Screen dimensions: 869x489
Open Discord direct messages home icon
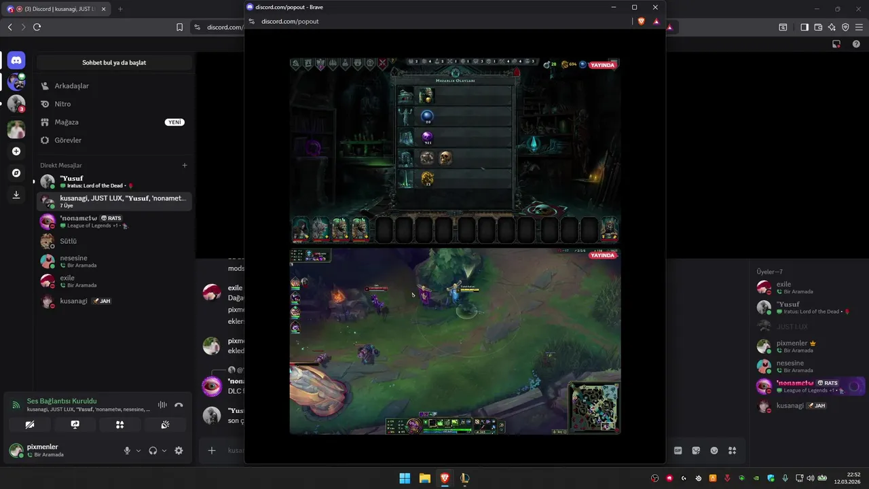click(16, 60)
